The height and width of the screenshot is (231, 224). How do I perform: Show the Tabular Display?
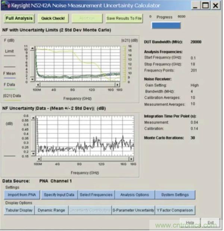19,210
